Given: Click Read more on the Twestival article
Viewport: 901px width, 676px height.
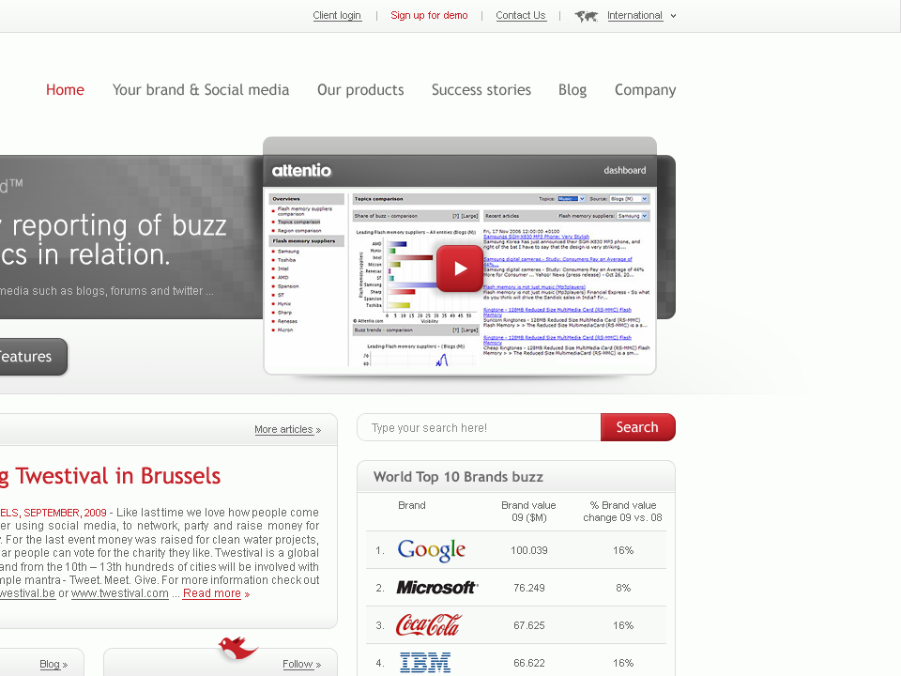Looking at the screenshot, I should click(x=215, y=593).
